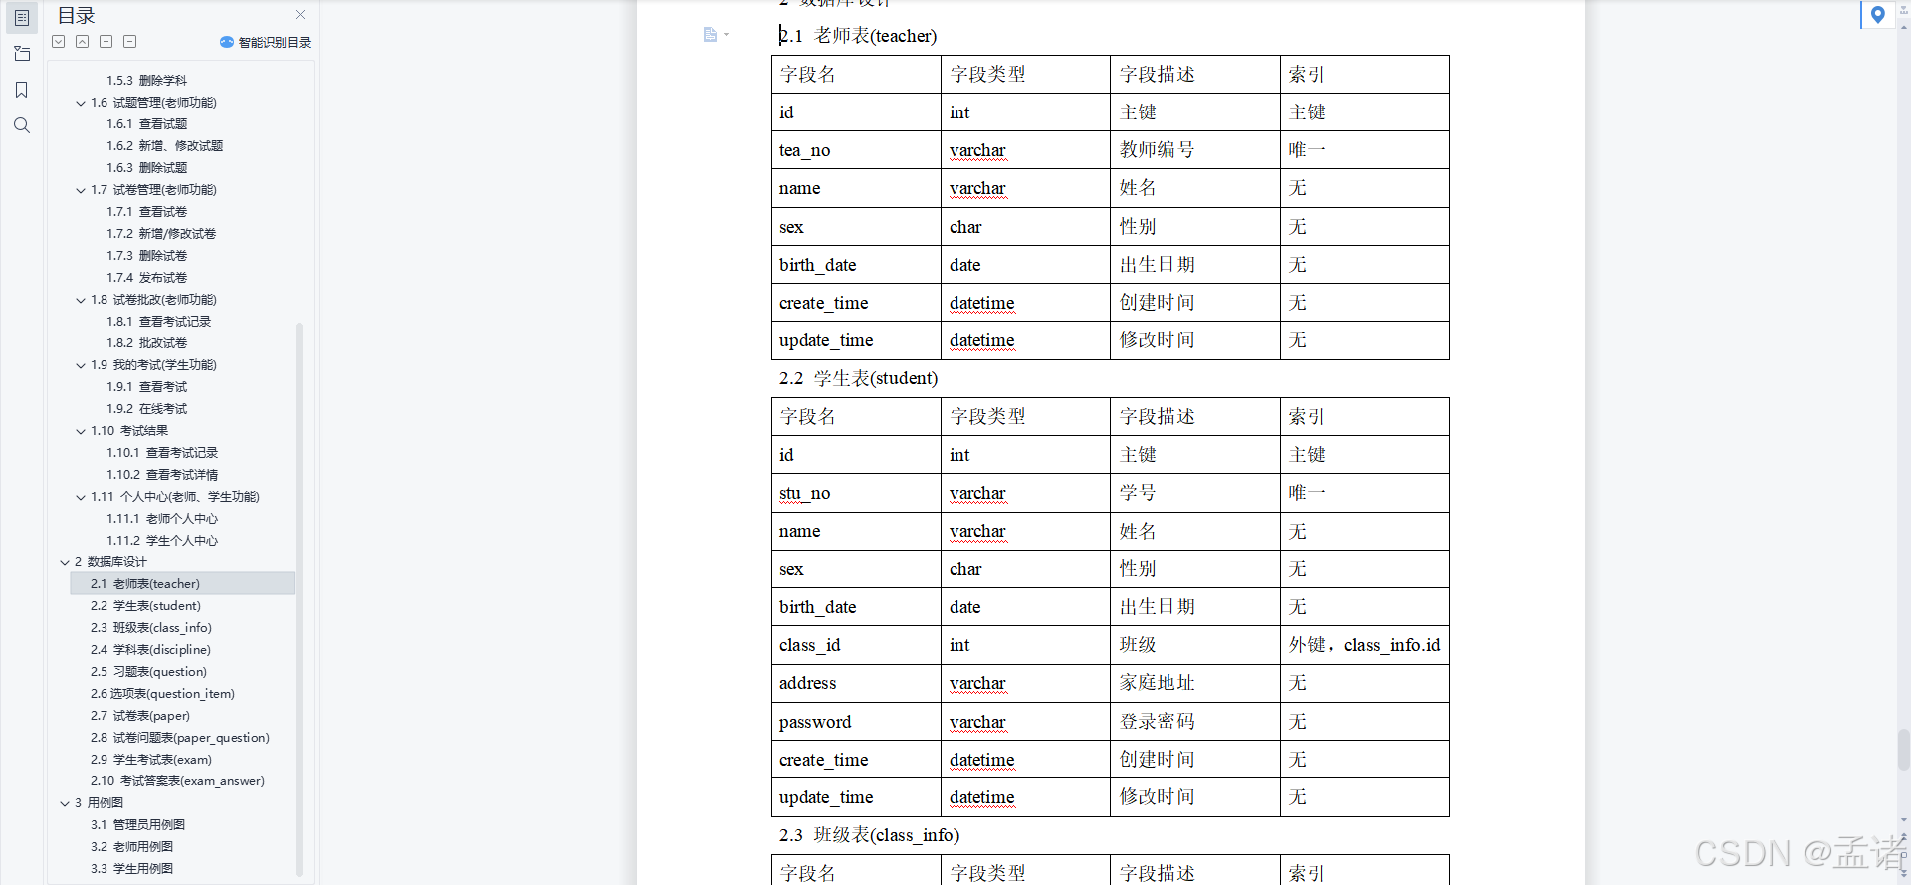
Task: Select 2.2 学生表(student) in outline
Action: point(145,606)
